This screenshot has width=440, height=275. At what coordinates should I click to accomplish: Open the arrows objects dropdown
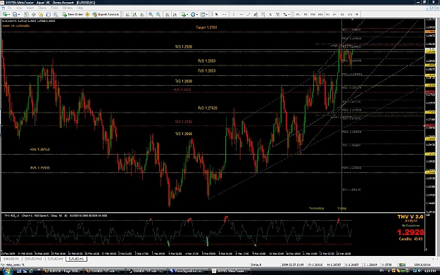(x=287, y=14)
